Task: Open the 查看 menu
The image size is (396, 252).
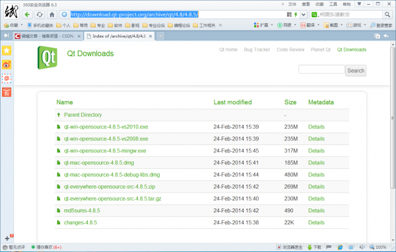Action: [x=306, y=4]
